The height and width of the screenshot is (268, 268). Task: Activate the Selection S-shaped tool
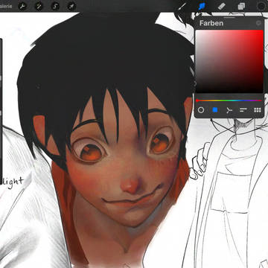[x=55, y=6]
